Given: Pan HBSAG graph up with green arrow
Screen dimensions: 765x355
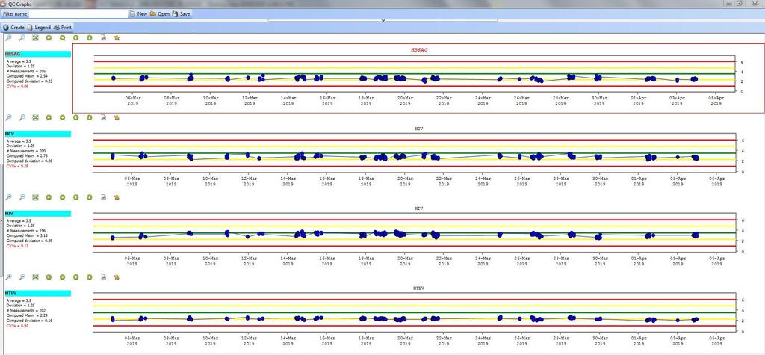Looking at the screenshot, I should click(x=76, y=37).
